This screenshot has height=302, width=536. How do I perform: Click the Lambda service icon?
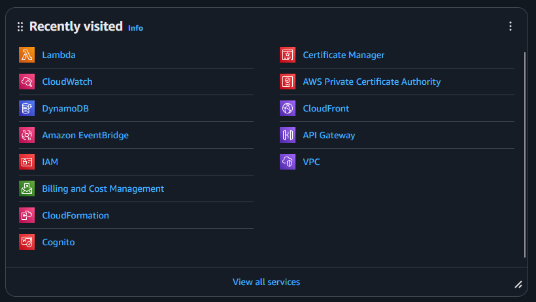27,55
